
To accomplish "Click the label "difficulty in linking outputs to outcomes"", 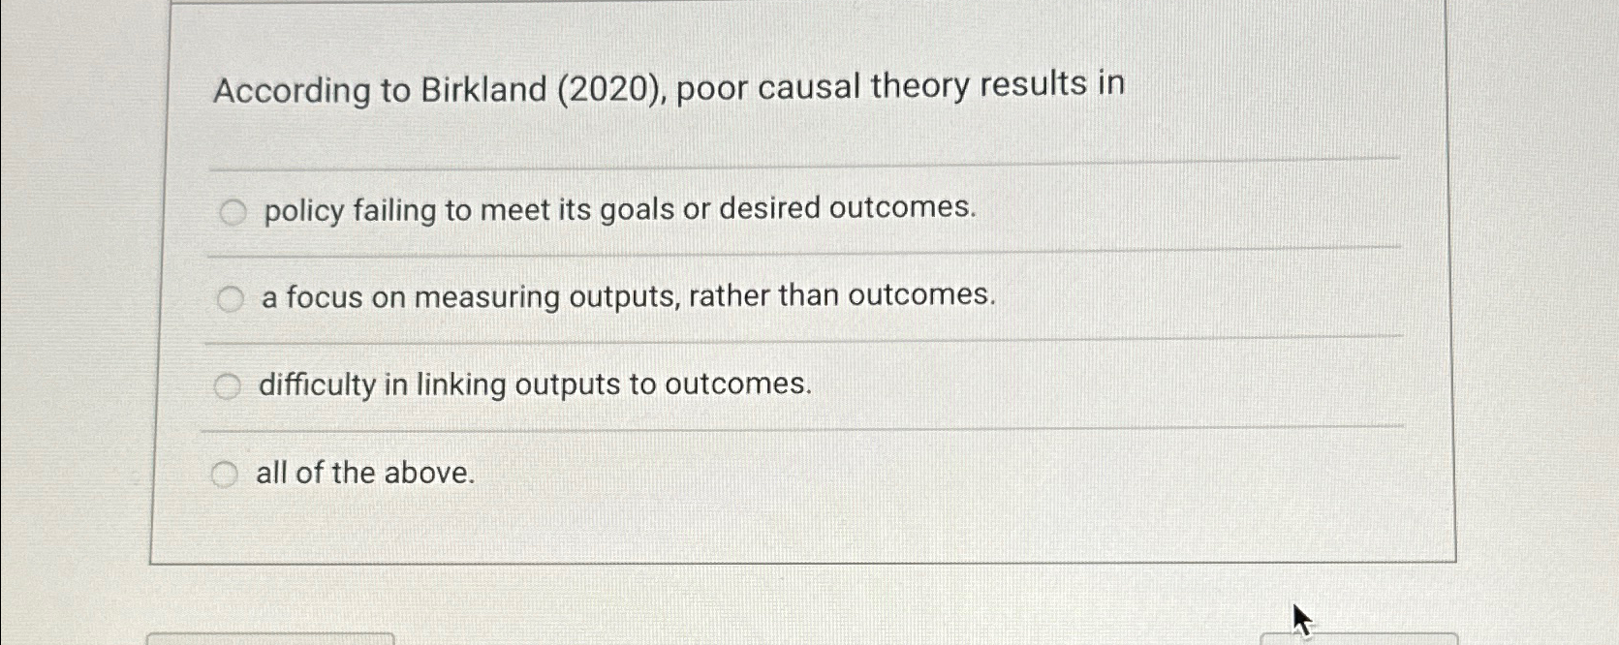I will [535, 384].
